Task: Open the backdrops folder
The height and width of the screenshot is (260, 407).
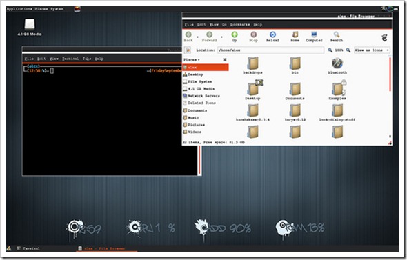Action: click(x=252, y=66)
